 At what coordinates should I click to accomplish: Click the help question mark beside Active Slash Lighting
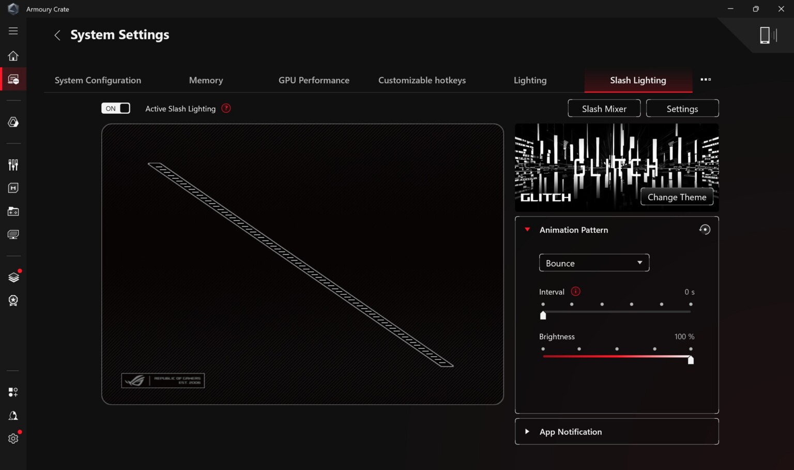[226, 108]
